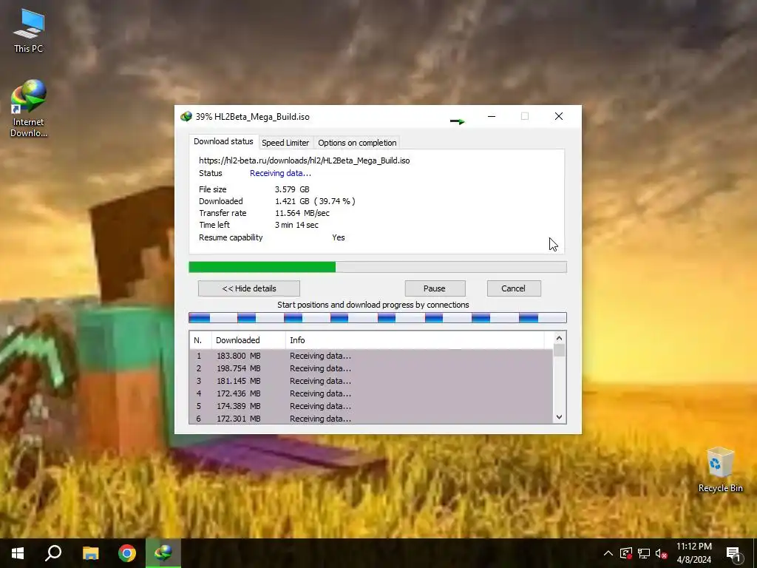Open the security alert tray icon
The height and width of the screenshot is (568, 757).
[626, 553]
